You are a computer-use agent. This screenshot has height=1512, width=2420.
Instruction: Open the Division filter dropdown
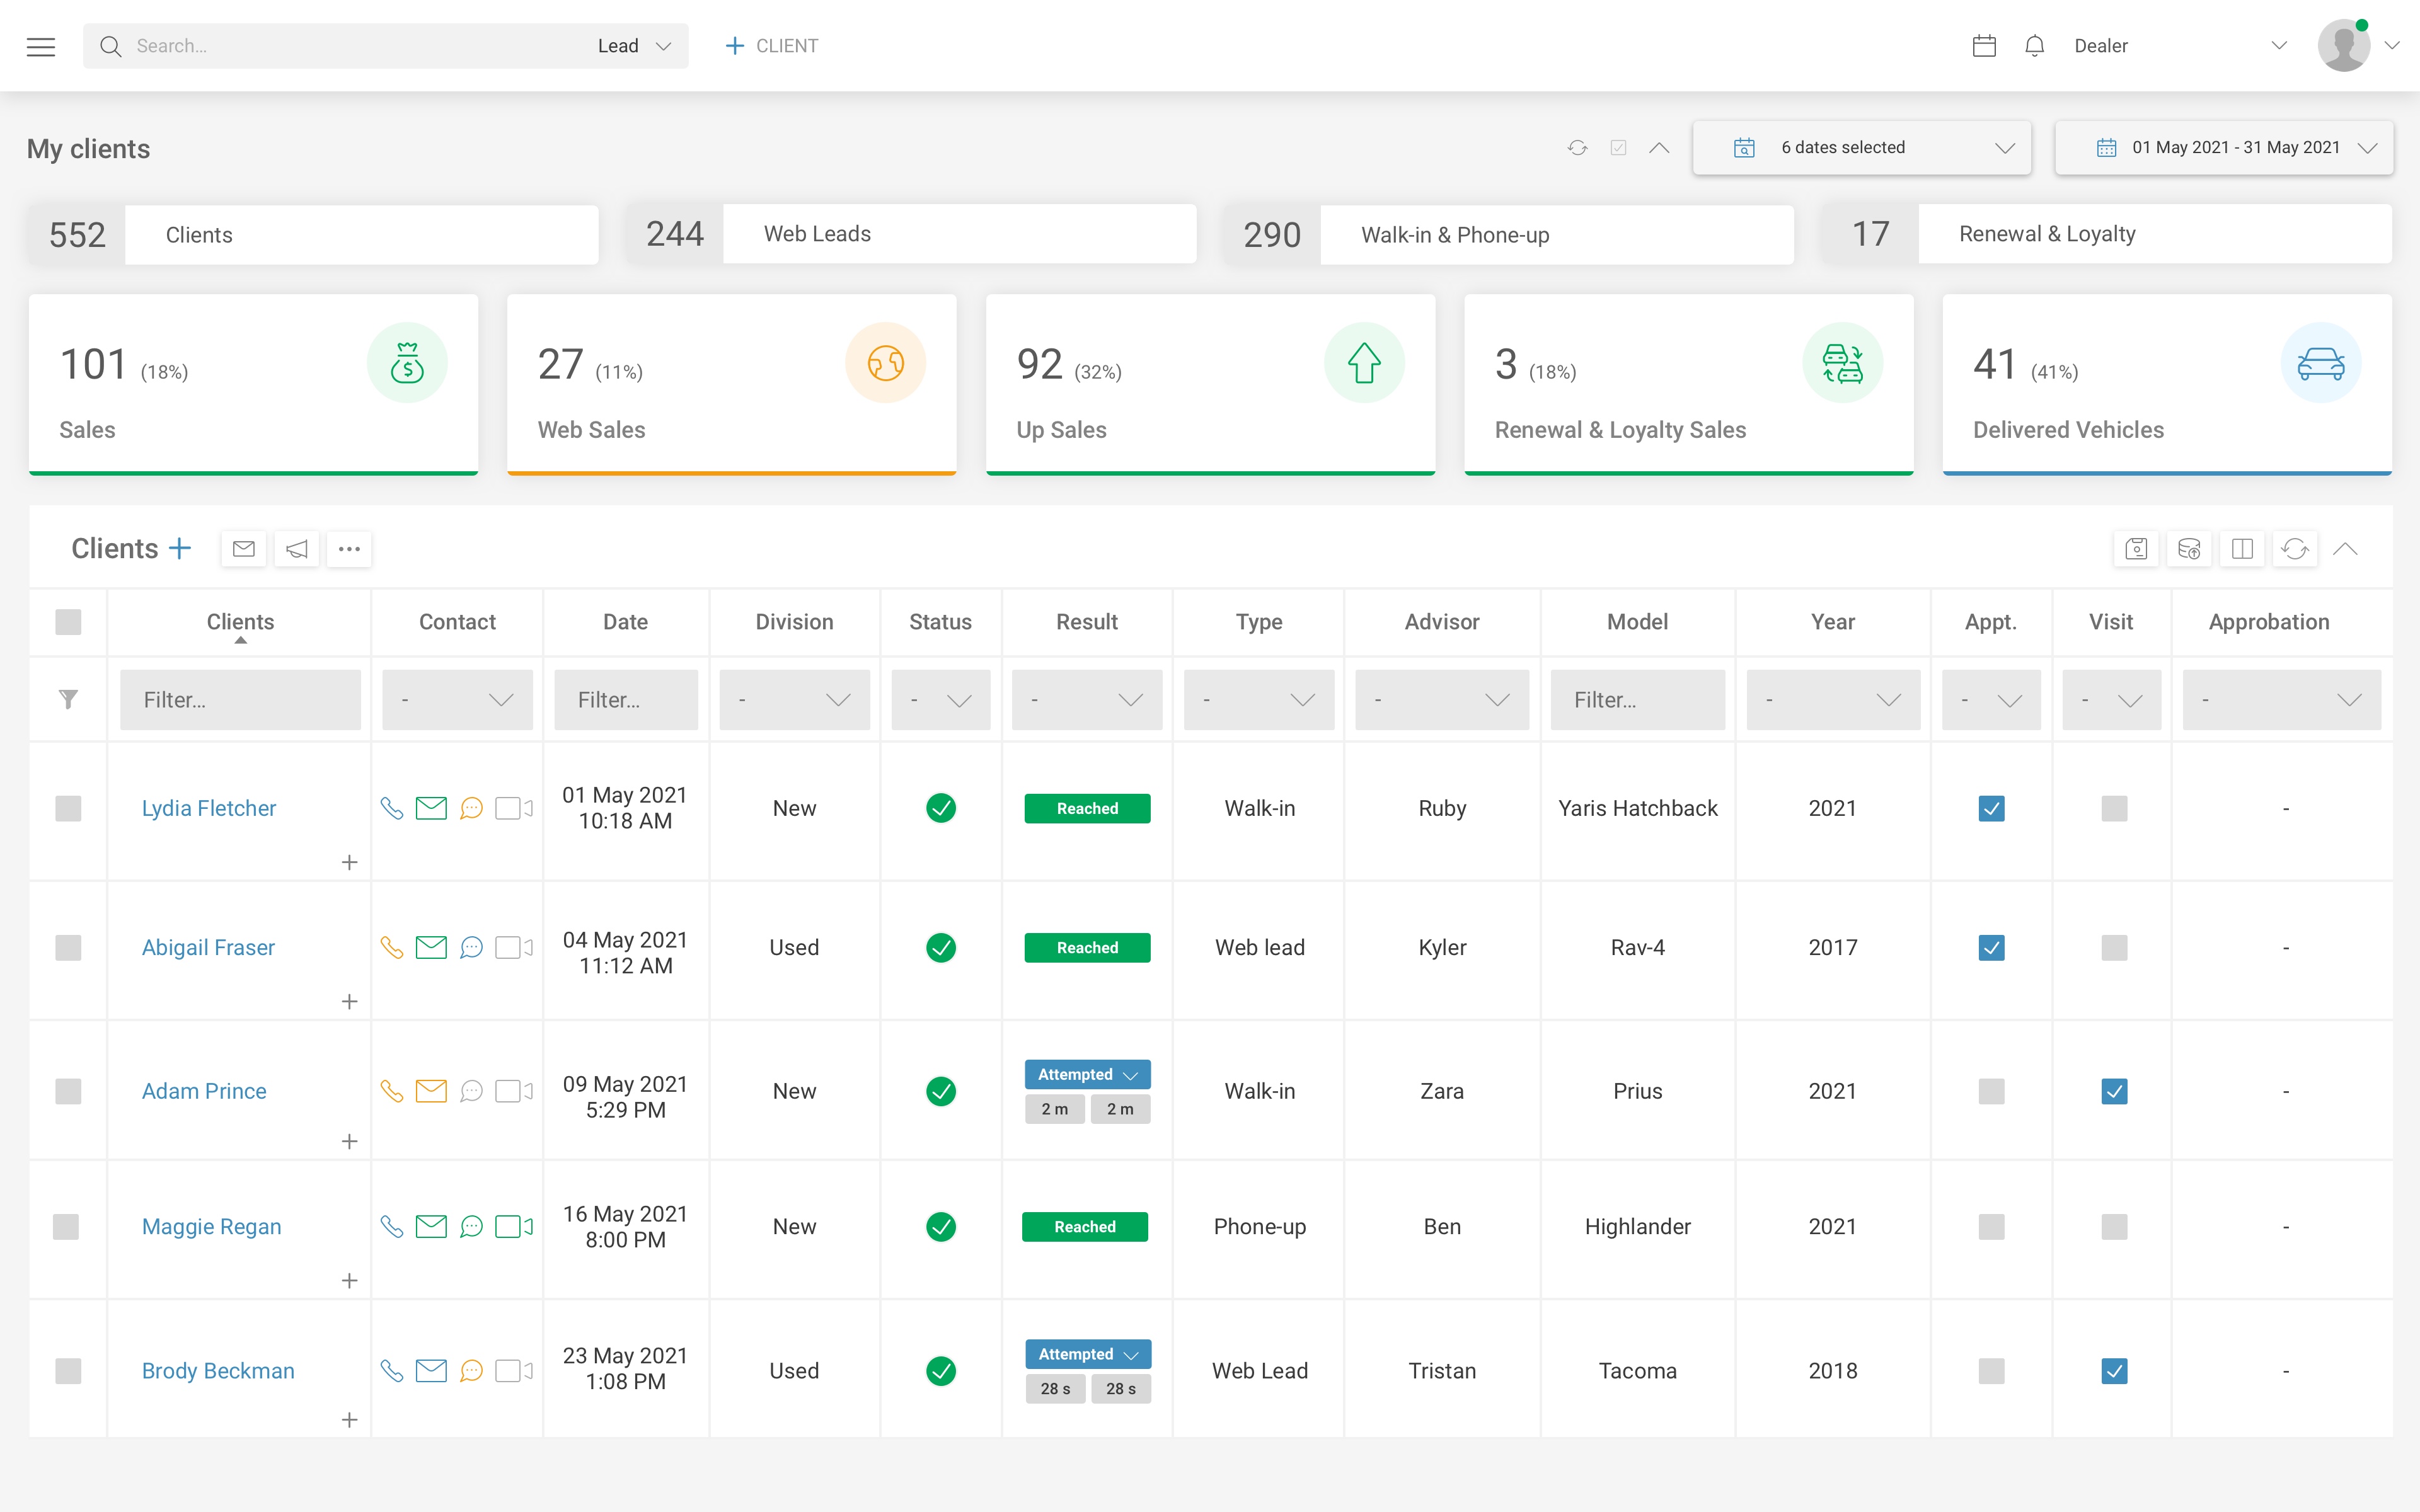point(794,699)
